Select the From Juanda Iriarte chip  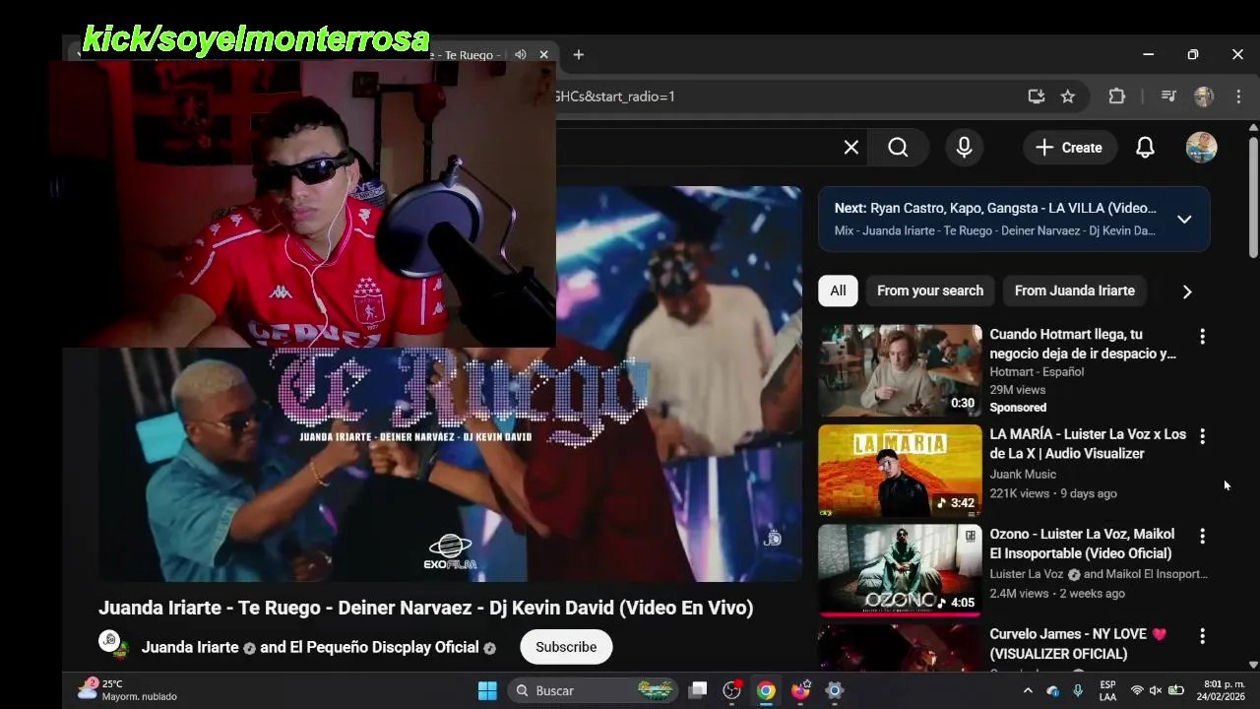pyautogui.click(x=1075, y=290)
